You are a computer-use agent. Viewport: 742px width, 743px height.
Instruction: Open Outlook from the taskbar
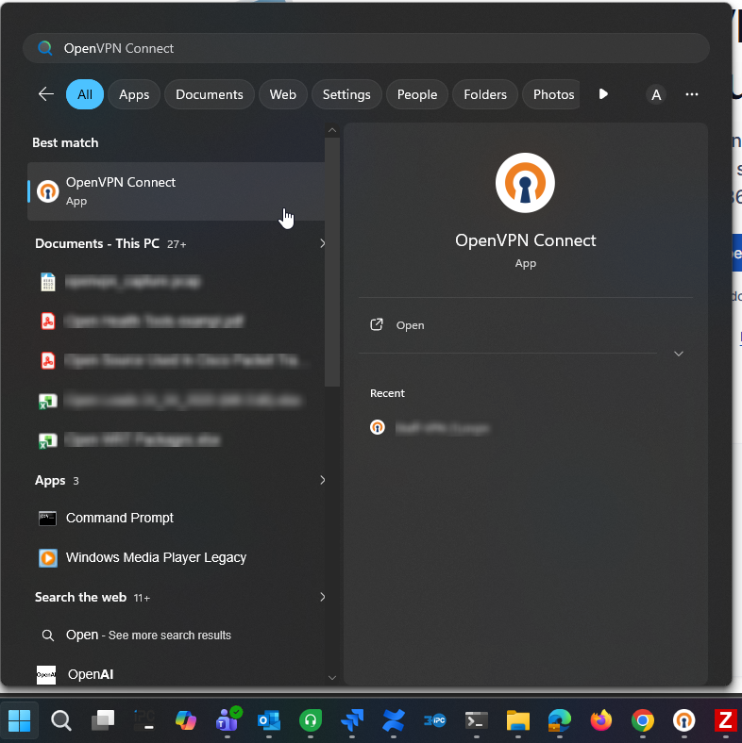pyautogui.click(x=269, y=720)
